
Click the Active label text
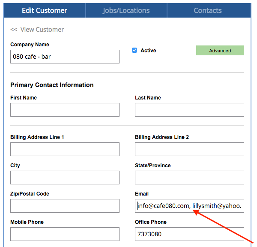click(x=148, y=51)
